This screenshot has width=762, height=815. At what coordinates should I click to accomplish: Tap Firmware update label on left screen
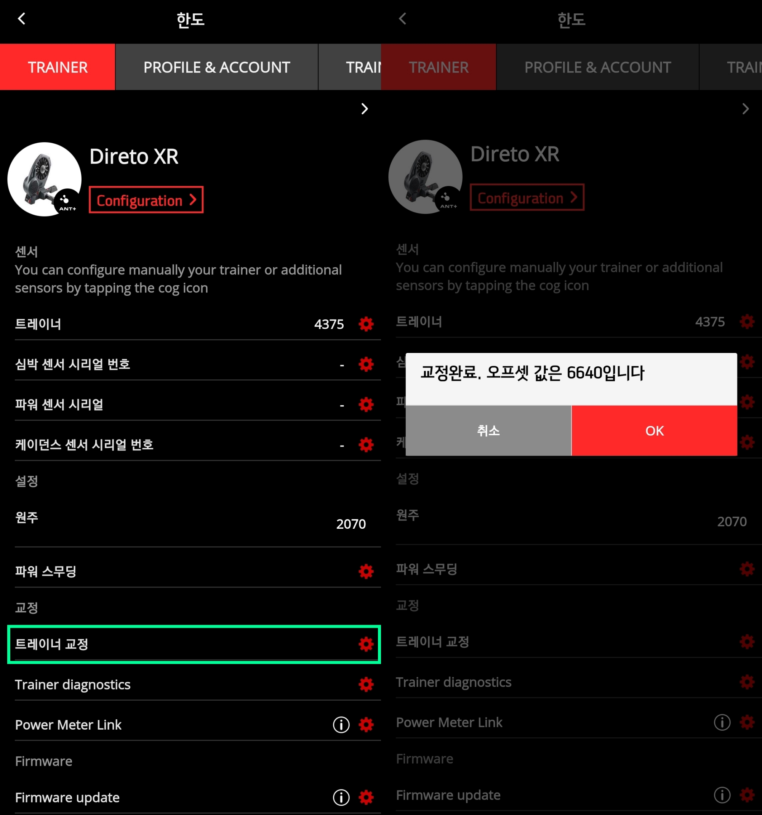point(67,797)
